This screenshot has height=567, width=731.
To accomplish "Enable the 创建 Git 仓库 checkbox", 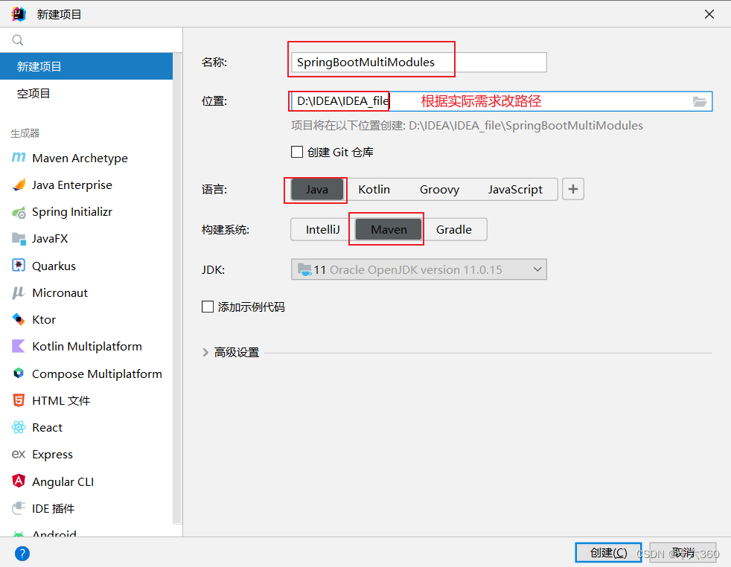I will click(x=297, y=152).
